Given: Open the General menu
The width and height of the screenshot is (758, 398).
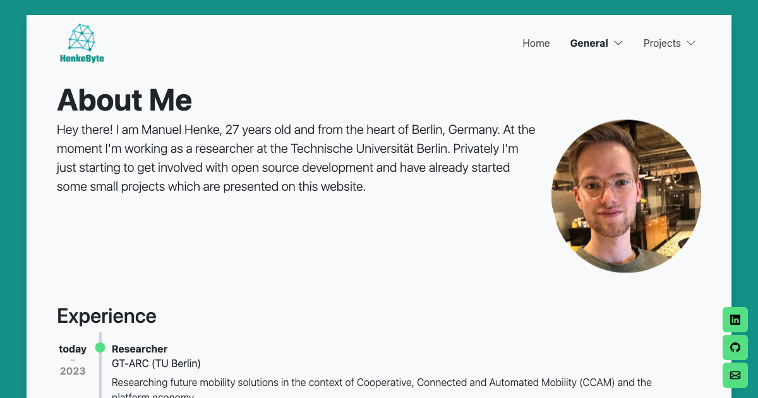Looking at the screenshot, I should tap(589, 43).
